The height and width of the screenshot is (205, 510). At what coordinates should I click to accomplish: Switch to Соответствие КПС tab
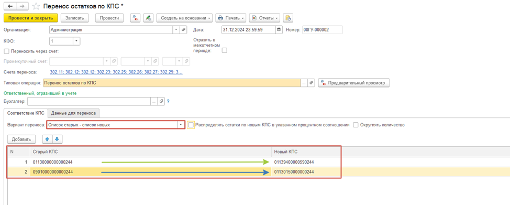26,113
